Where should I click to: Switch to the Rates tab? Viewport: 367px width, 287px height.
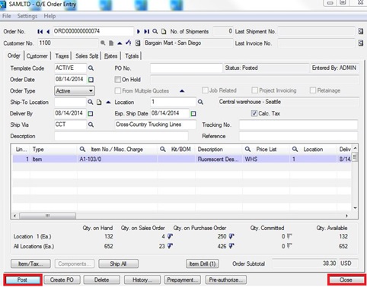pos(111,56)
